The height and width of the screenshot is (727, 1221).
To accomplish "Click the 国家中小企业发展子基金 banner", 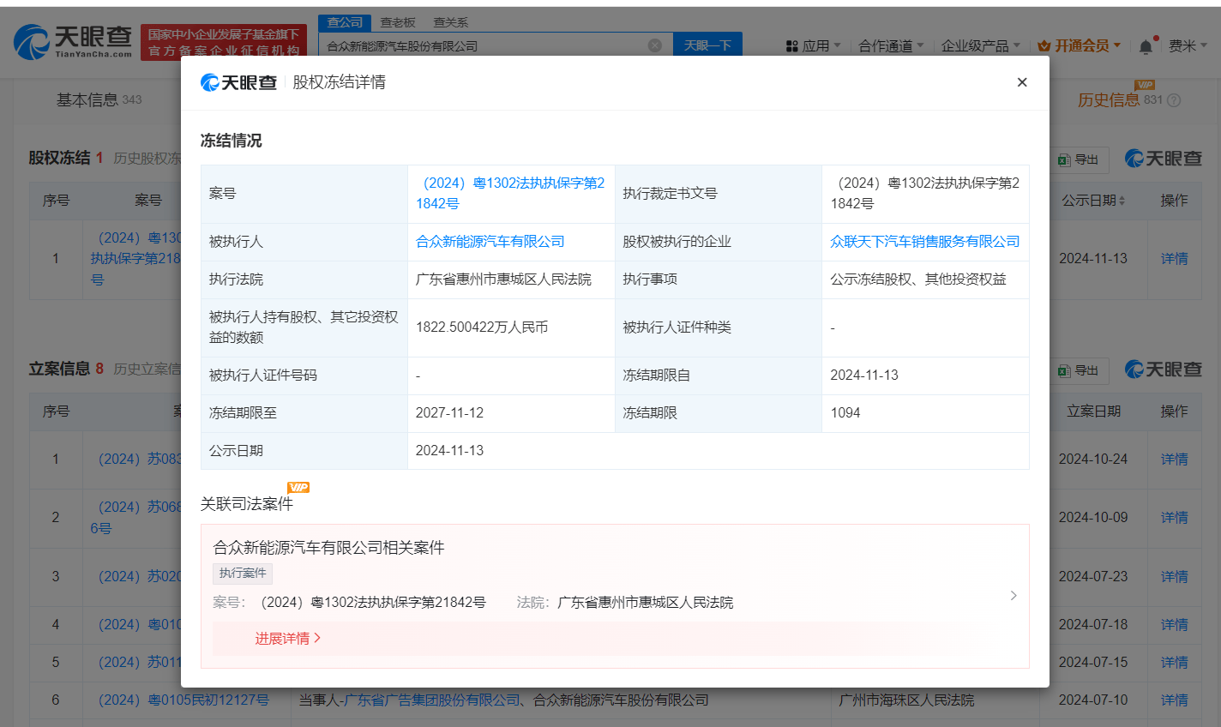I will click(x=224, y=42).
